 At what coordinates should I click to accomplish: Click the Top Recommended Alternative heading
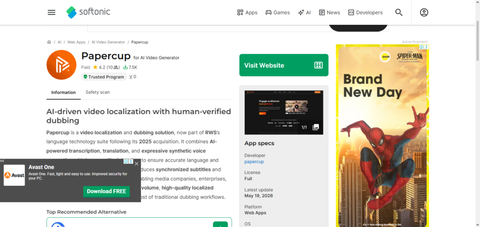coord(86,212)
